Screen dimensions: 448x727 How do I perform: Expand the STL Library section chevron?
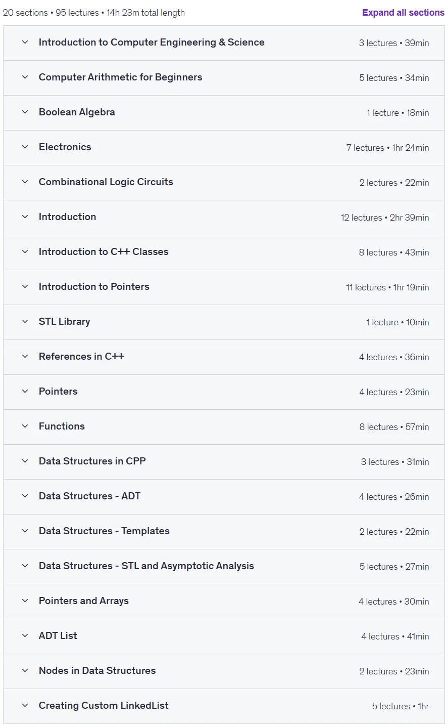click(x=25, y=322)
